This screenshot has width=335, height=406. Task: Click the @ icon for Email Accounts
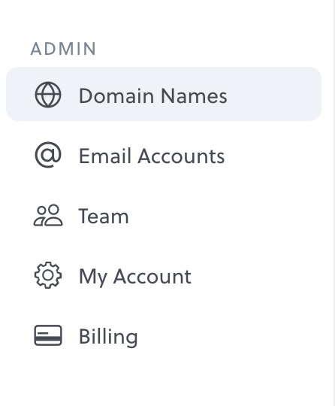[x=48, y=155]
